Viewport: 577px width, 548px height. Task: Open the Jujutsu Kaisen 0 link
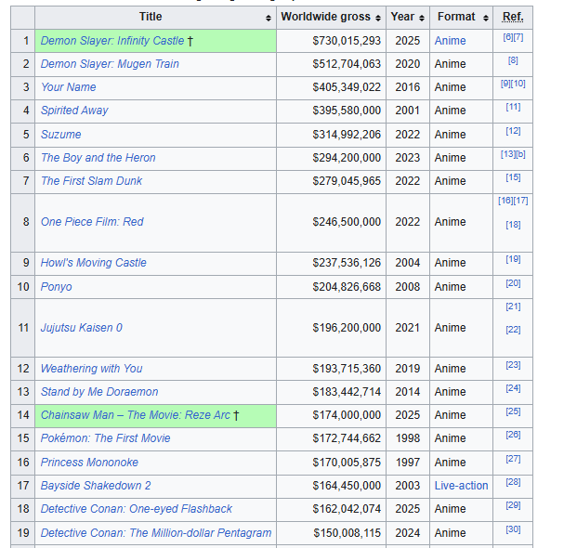(82, 328)
